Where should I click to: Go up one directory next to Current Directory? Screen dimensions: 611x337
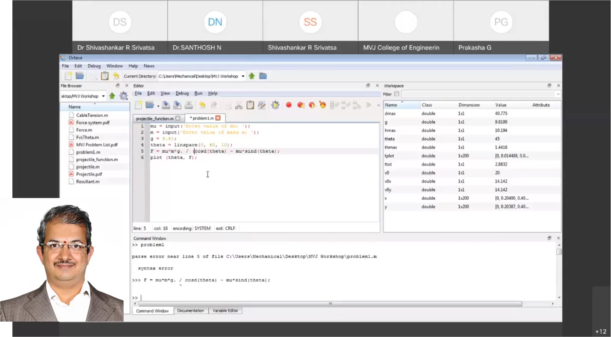[252, 76]
